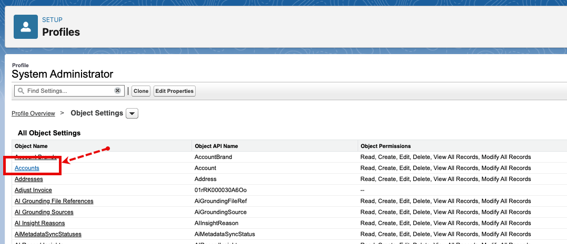Select the AccountBrand API name cell
567x244 pixels.
pyautogui.click(x=214, y=157)
